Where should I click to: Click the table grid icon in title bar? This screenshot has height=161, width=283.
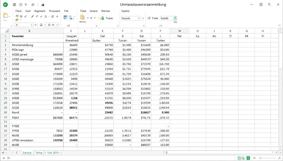click(x=14, y=5)
